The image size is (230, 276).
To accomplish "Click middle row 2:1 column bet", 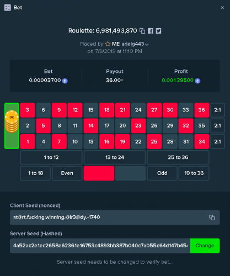I will tap(217, 126).
